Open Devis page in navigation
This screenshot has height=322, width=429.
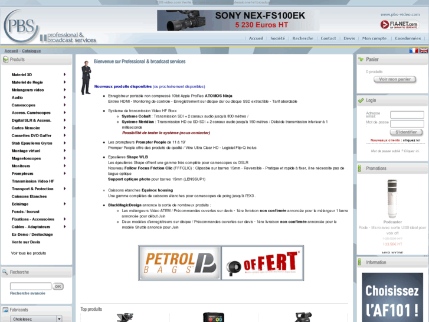point(349,38)
